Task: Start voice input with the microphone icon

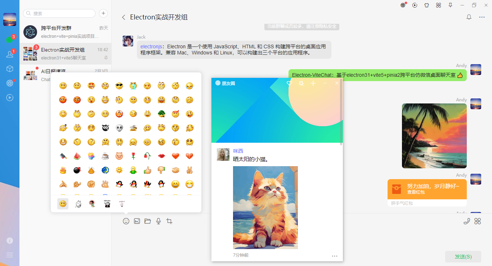Action: [x=158, y=221]
